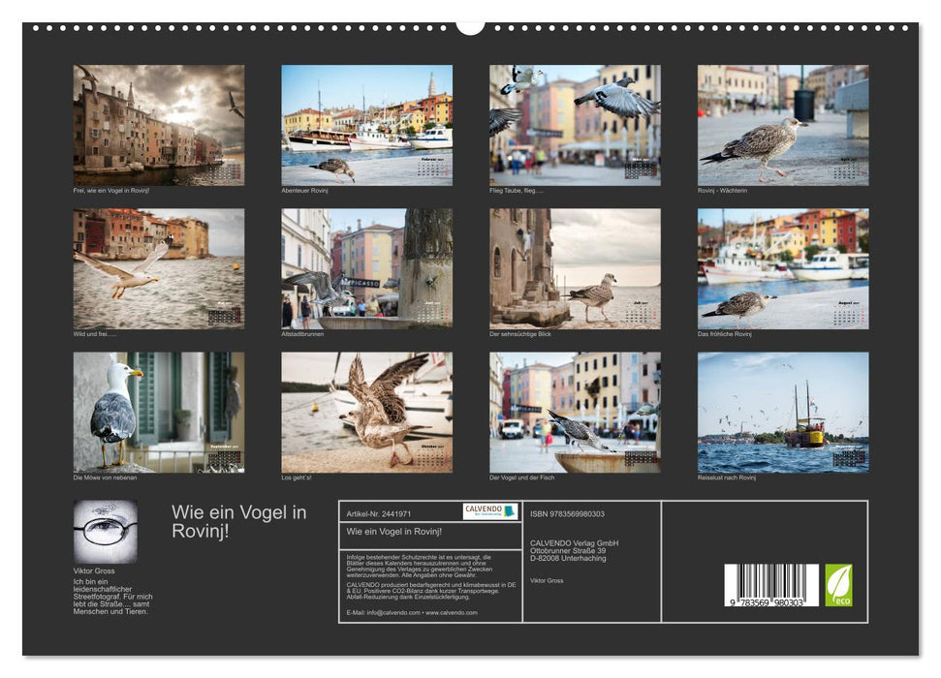Viewport: 941px width, 678px height.
Task: Click the 'Rovinj - Wächterin' gull photo
Action: tap(783, 125)
